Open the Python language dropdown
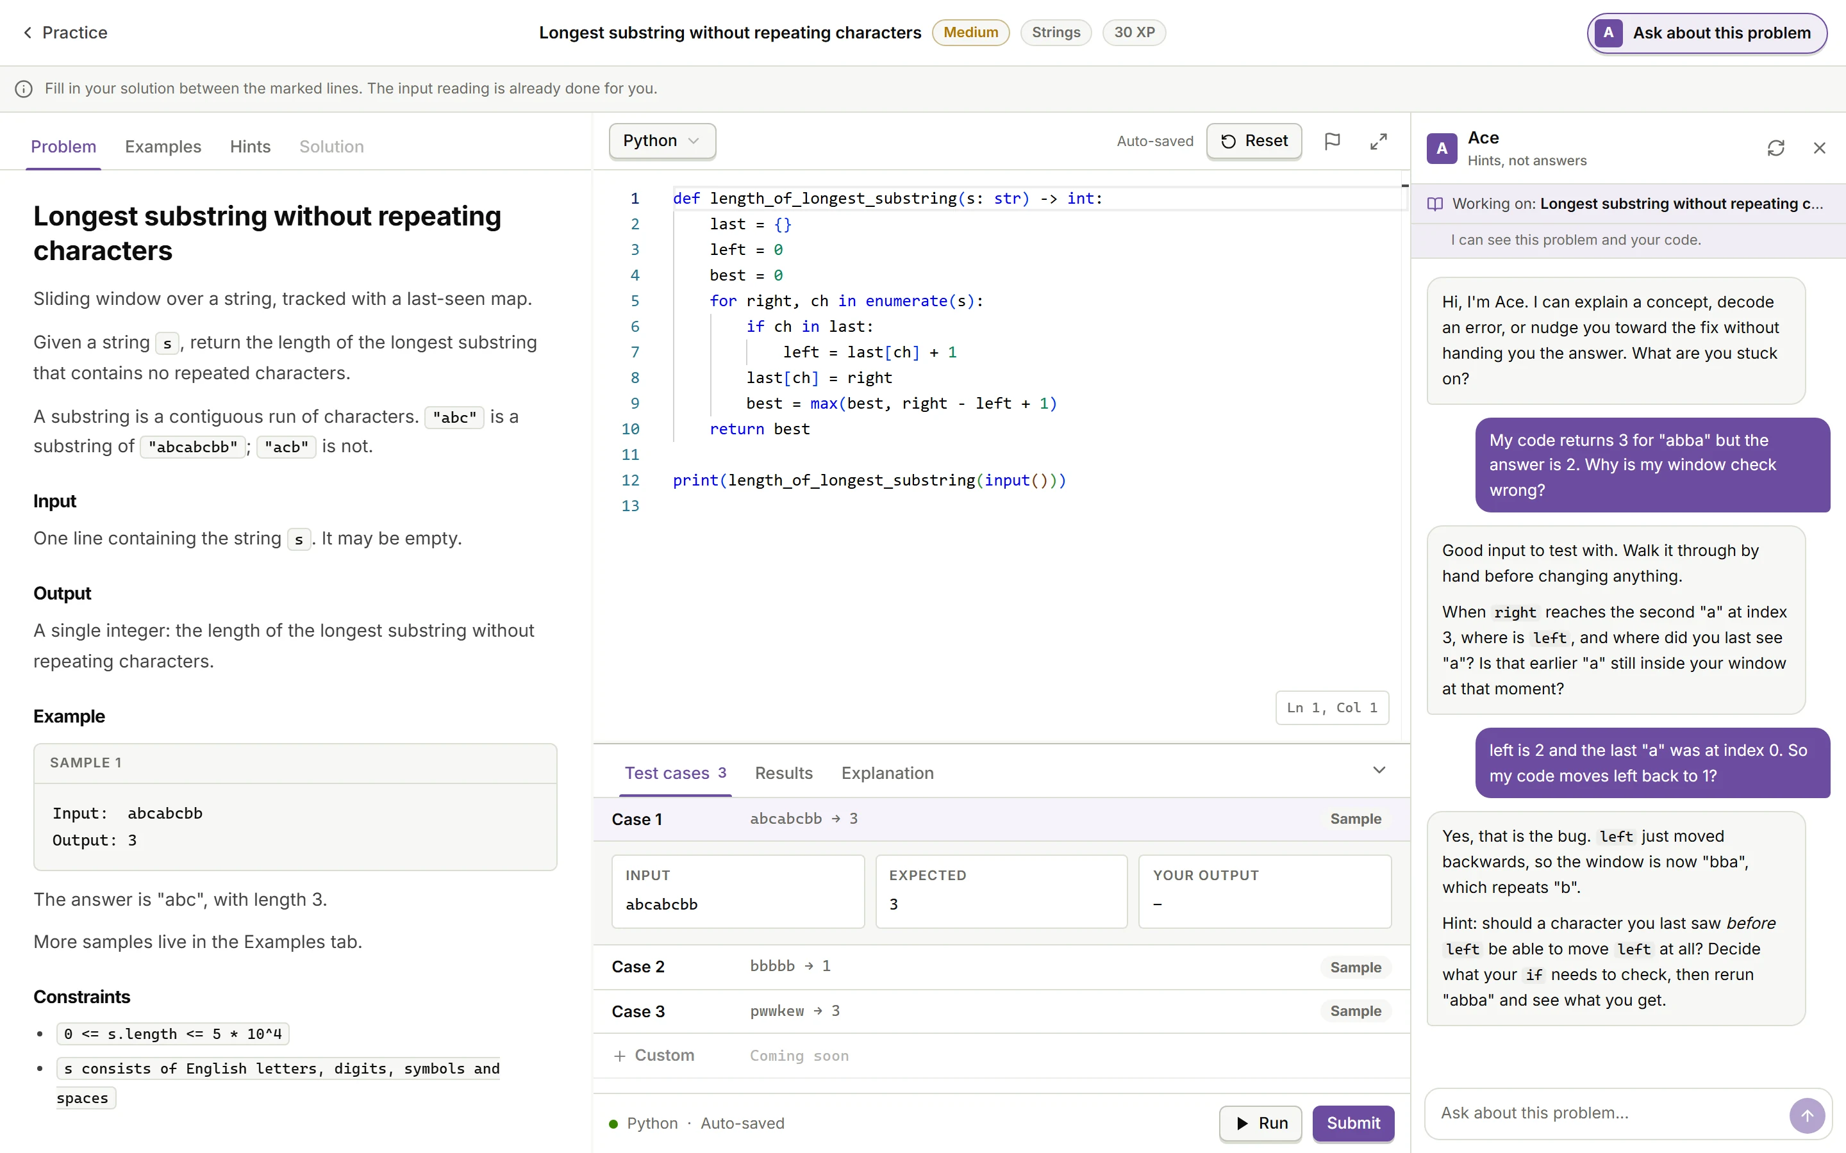 [x=661, y=141]
